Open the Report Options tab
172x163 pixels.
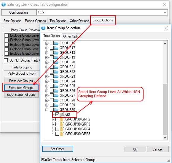point(35,21)
